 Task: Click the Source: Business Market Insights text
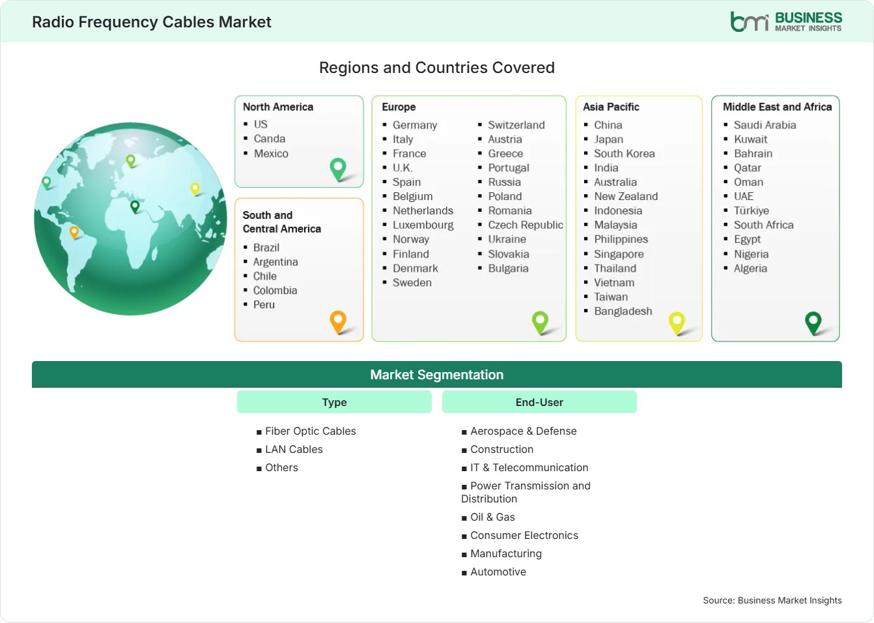tap(772, 600)
